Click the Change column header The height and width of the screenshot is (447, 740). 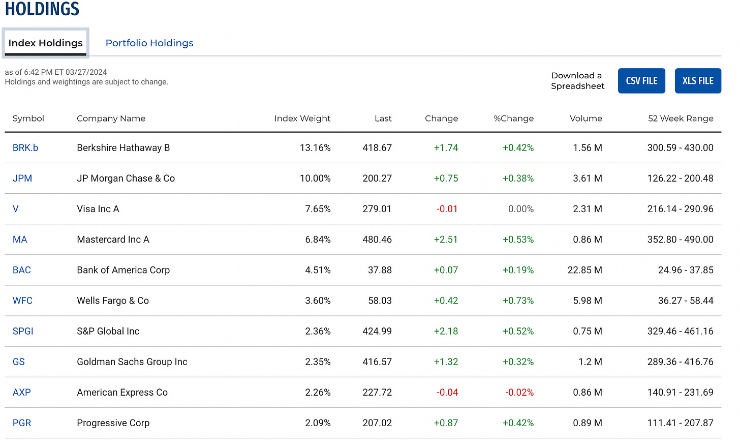442,118
